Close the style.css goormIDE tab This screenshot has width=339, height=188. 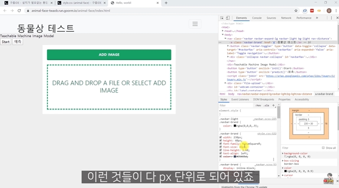click(104, 3)
